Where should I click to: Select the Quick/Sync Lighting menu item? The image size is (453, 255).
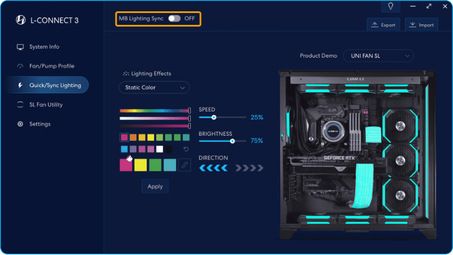48,85
